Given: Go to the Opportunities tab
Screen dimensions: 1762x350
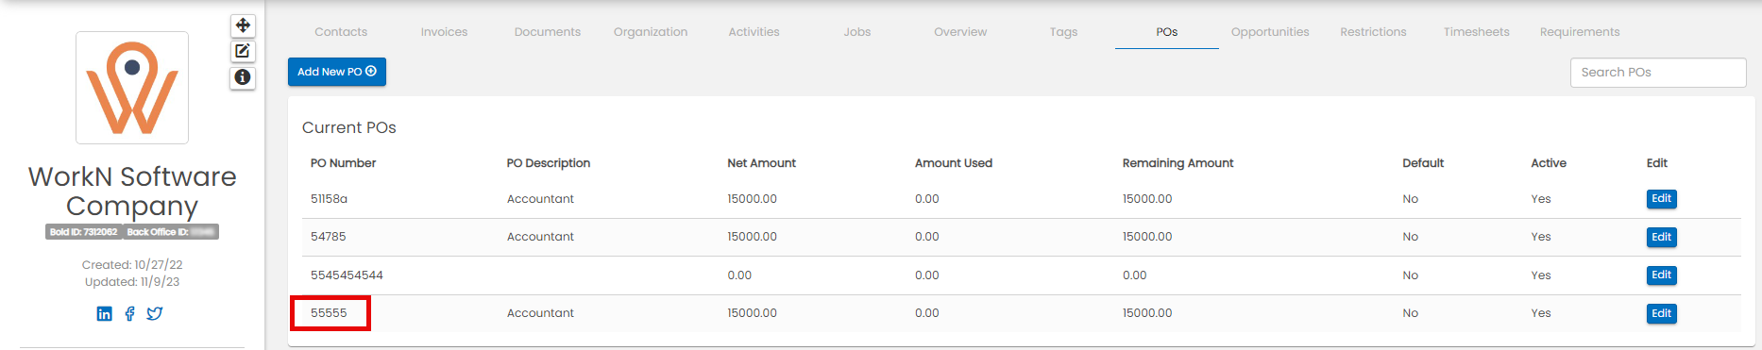Looking at the screenshot, I should coord(1270,32).
